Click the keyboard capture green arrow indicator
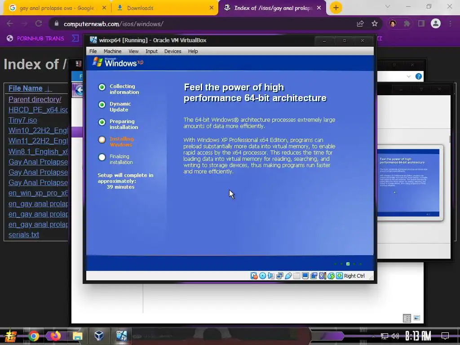 click(x=340, y=276)
